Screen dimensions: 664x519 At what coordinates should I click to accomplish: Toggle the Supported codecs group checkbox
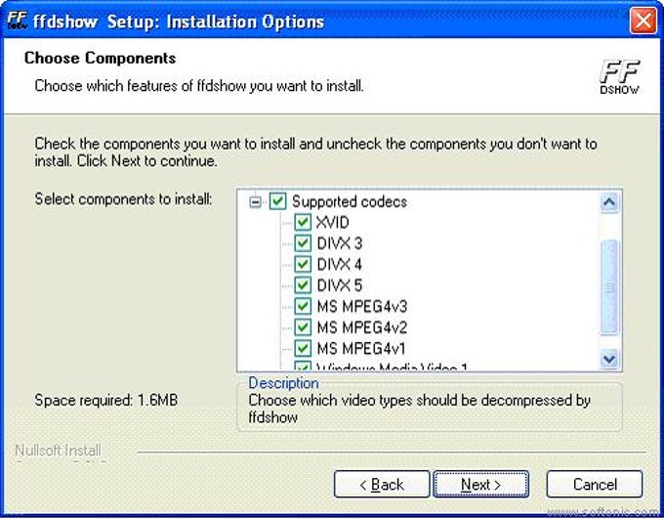277,201
